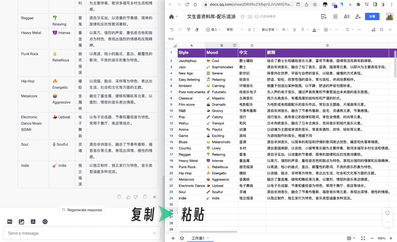Click the checklist-plus icon in header
The image size is (397, 242).
[324, 17]
